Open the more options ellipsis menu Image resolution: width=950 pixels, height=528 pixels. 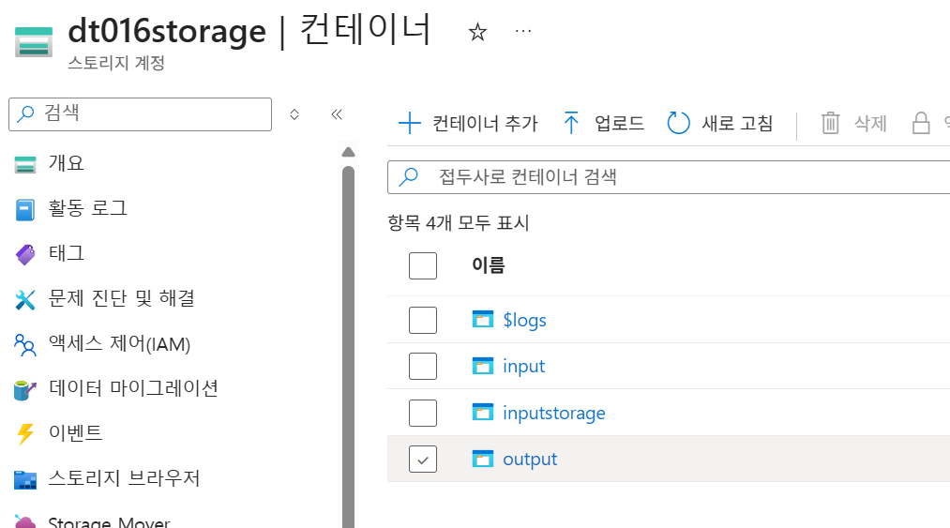tap(523, 31)
